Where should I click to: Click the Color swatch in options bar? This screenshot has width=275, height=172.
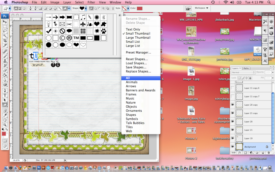click(x=140, y=8)
